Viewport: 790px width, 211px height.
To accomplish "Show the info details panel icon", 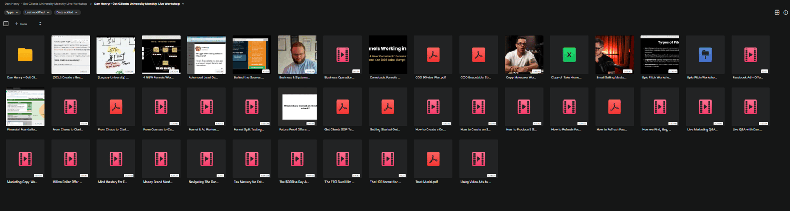I will pyautogui.click(x=785, y=12).
